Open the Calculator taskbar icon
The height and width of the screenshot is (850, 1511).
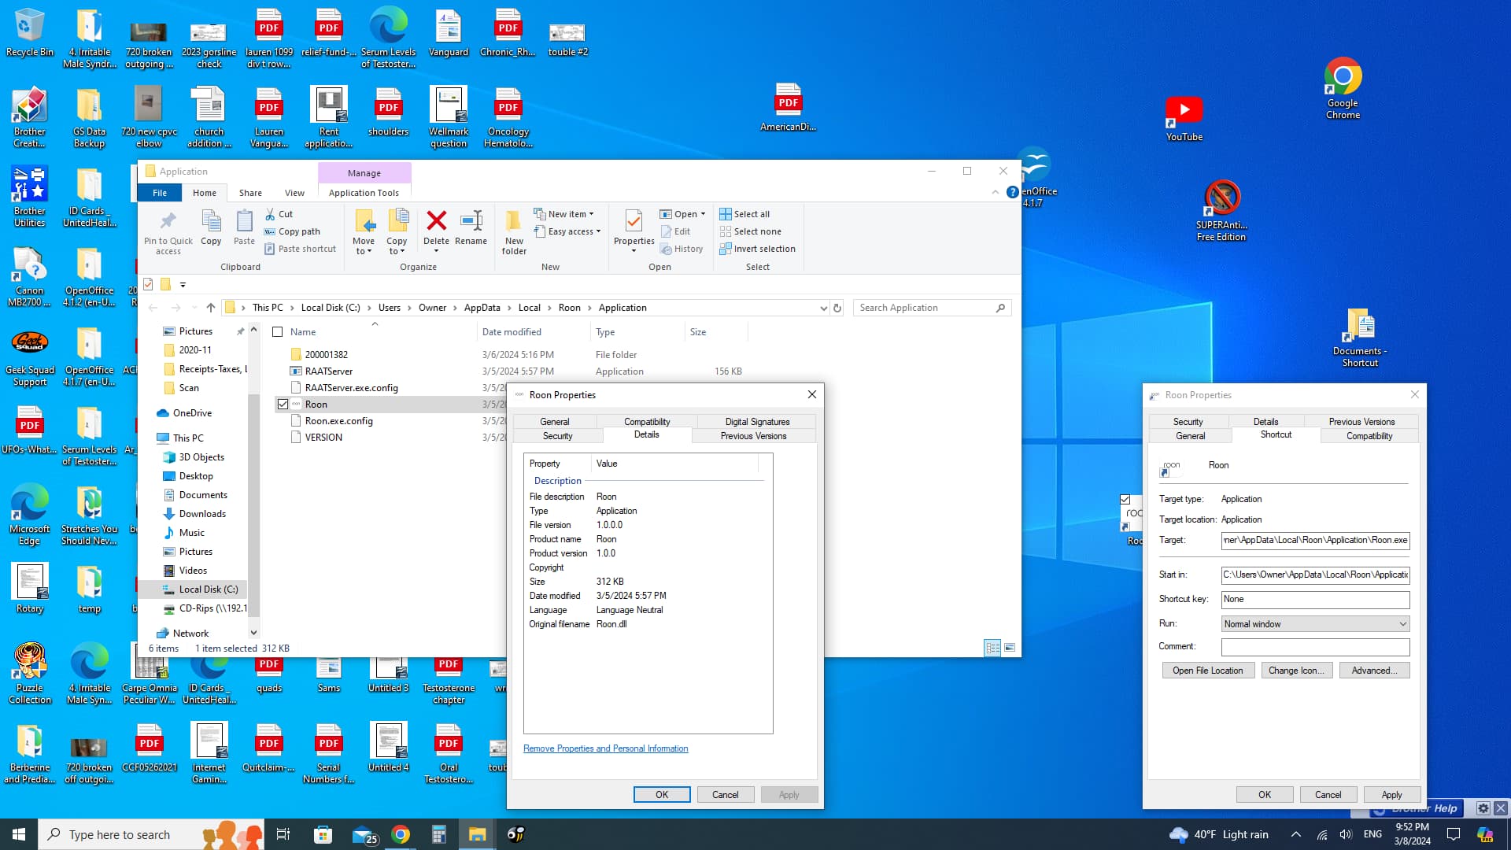pyautogui.click(x=438, y=834)
